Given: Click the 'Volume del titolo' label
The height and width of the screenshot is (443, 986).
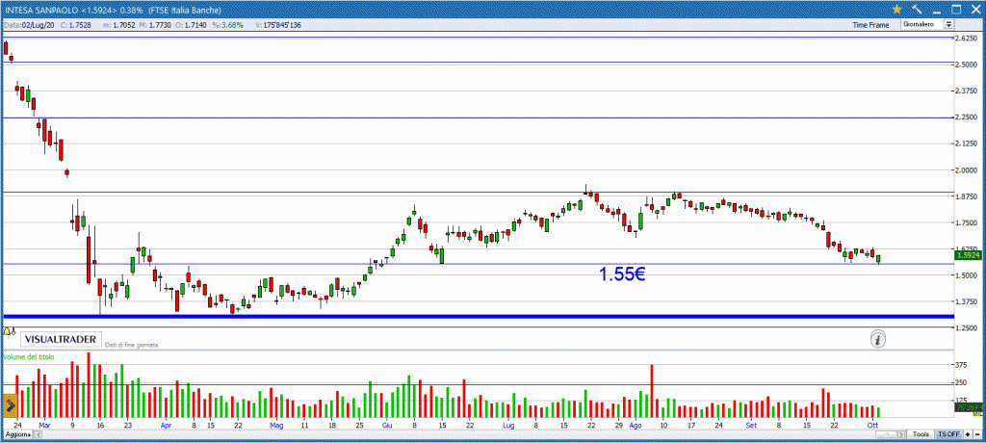Looking at the screenshot, I should pyautogui.click(x=29, y=356).
